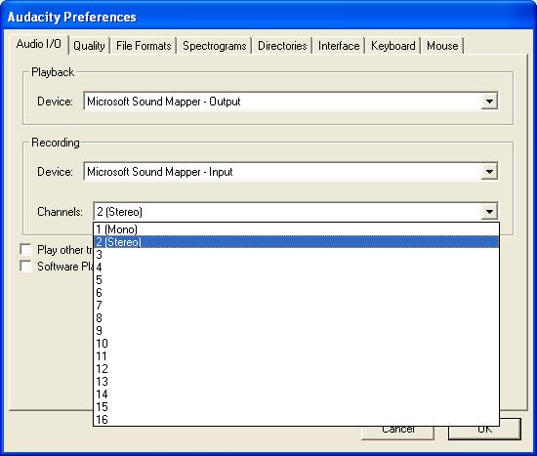Select 7 channels from the list
Image resolution: width=537 pixels, height=456 pixels.
[x=296, y=306]
